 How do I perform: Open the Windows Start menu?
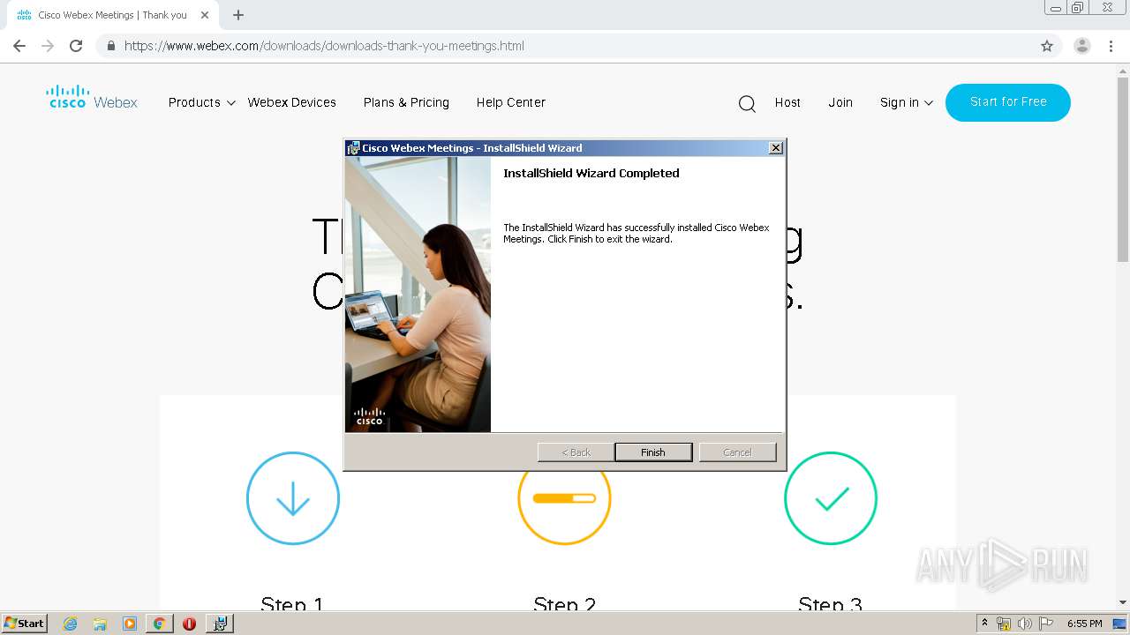tap(25, 624)
